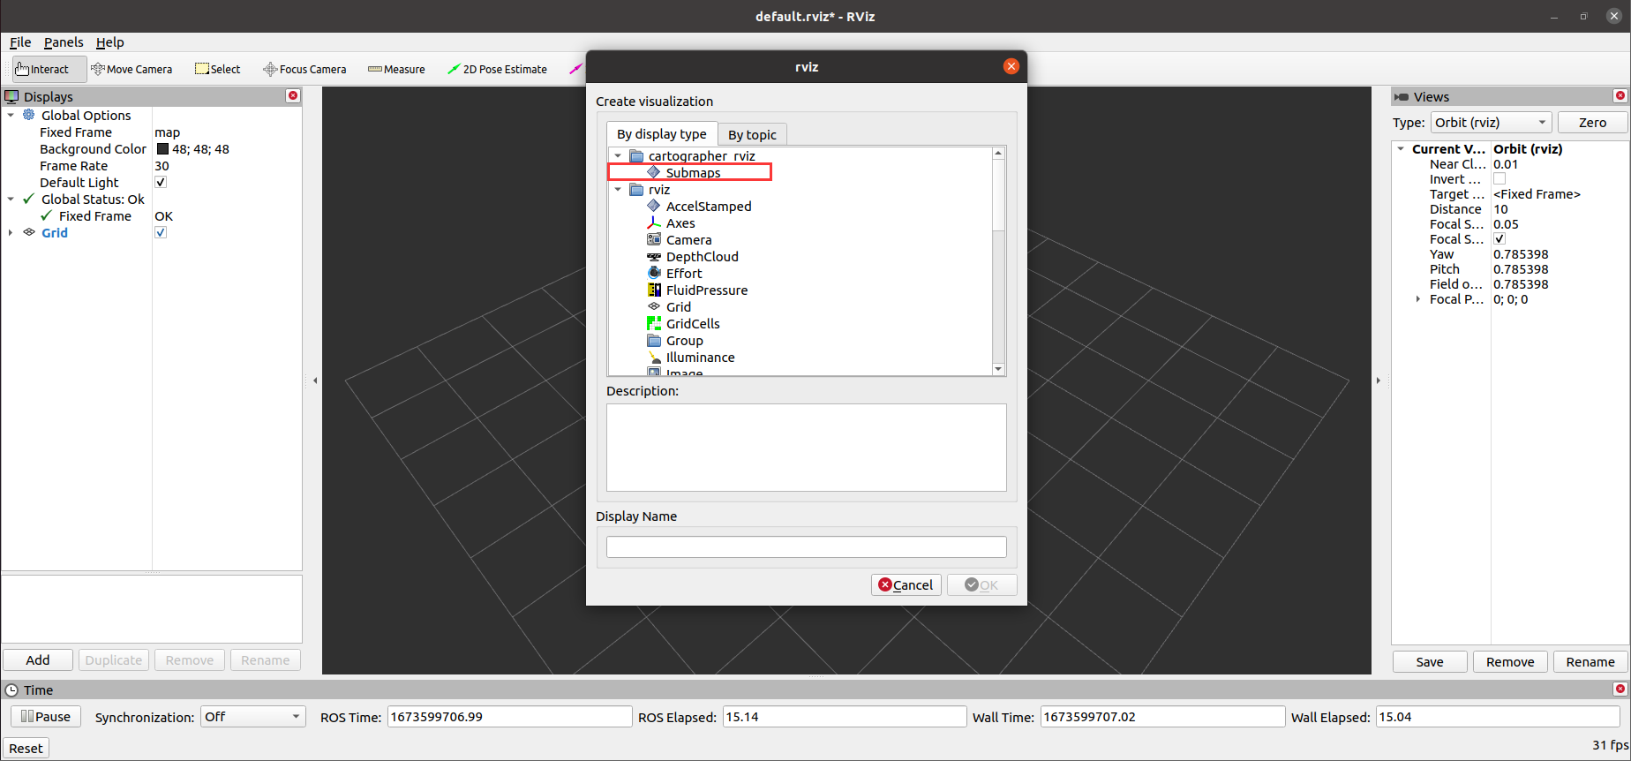
Task: Collapse the right panel with arrow handle
Action: pyautogui.click(x=1379, y=380)
